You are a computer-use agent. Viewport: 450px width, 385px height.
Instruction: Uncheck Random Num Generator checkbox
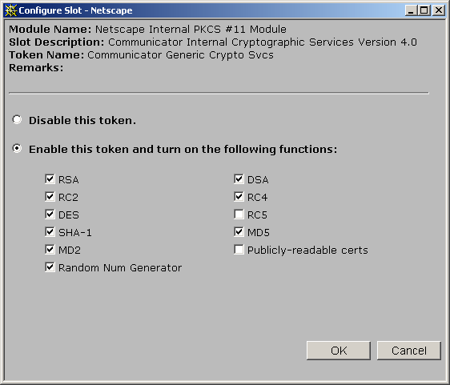coord(50,267)
